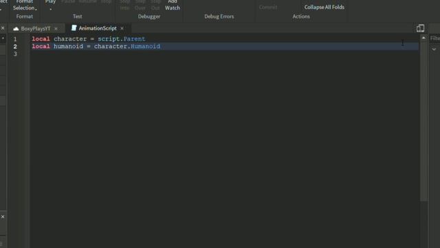Viewport: 440px width, 248px height.
Task: Click the Add Watch button
Action: coord(173,5)
